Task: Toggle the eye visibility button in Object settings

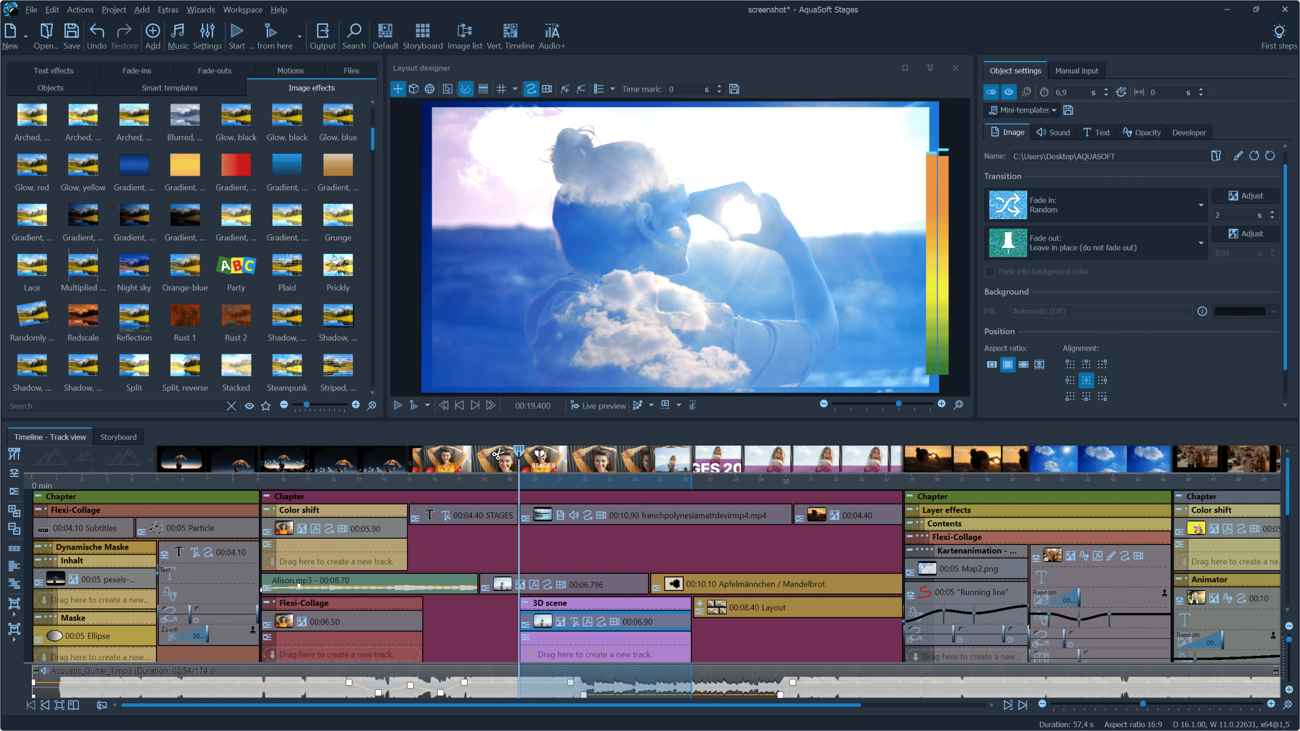Action: [1008, 92]
